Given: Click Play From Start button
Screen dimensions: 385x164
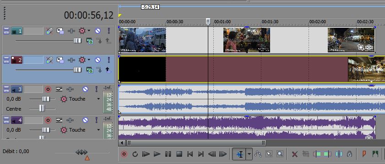Looking at the screenshot, I should [146, 154].
